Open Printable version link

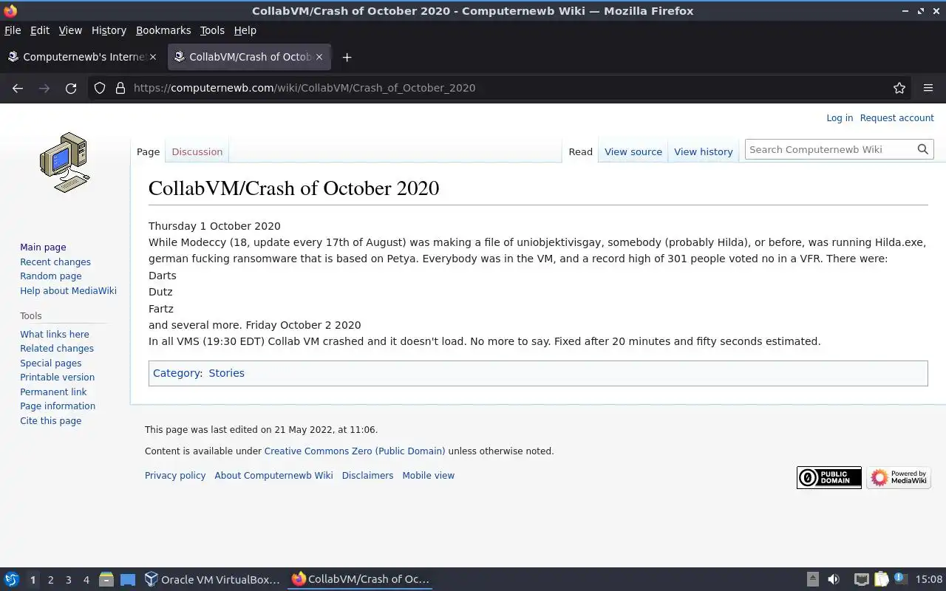[x=57, y=378]
